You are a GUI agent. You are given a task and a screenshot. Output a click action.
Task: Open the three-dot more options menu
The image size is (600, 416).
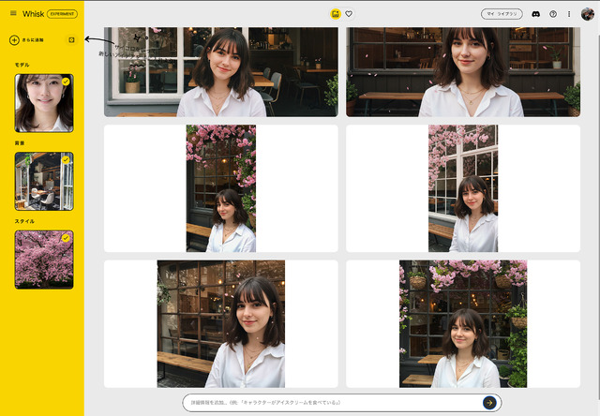(569, 14)
